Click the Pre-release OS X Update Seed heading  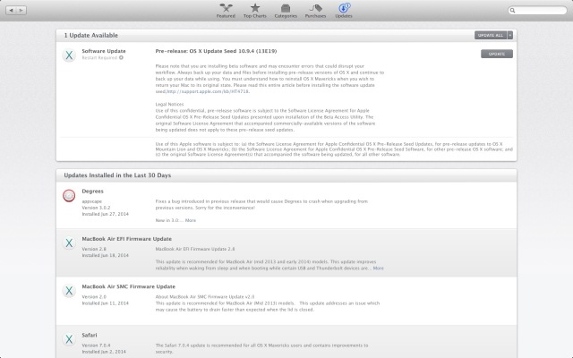pyautogui.click(x=216, y=51)
